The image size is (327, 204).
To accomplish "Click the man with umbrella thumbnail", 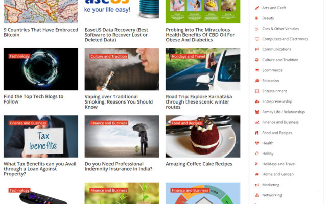I will pos(122,136).
